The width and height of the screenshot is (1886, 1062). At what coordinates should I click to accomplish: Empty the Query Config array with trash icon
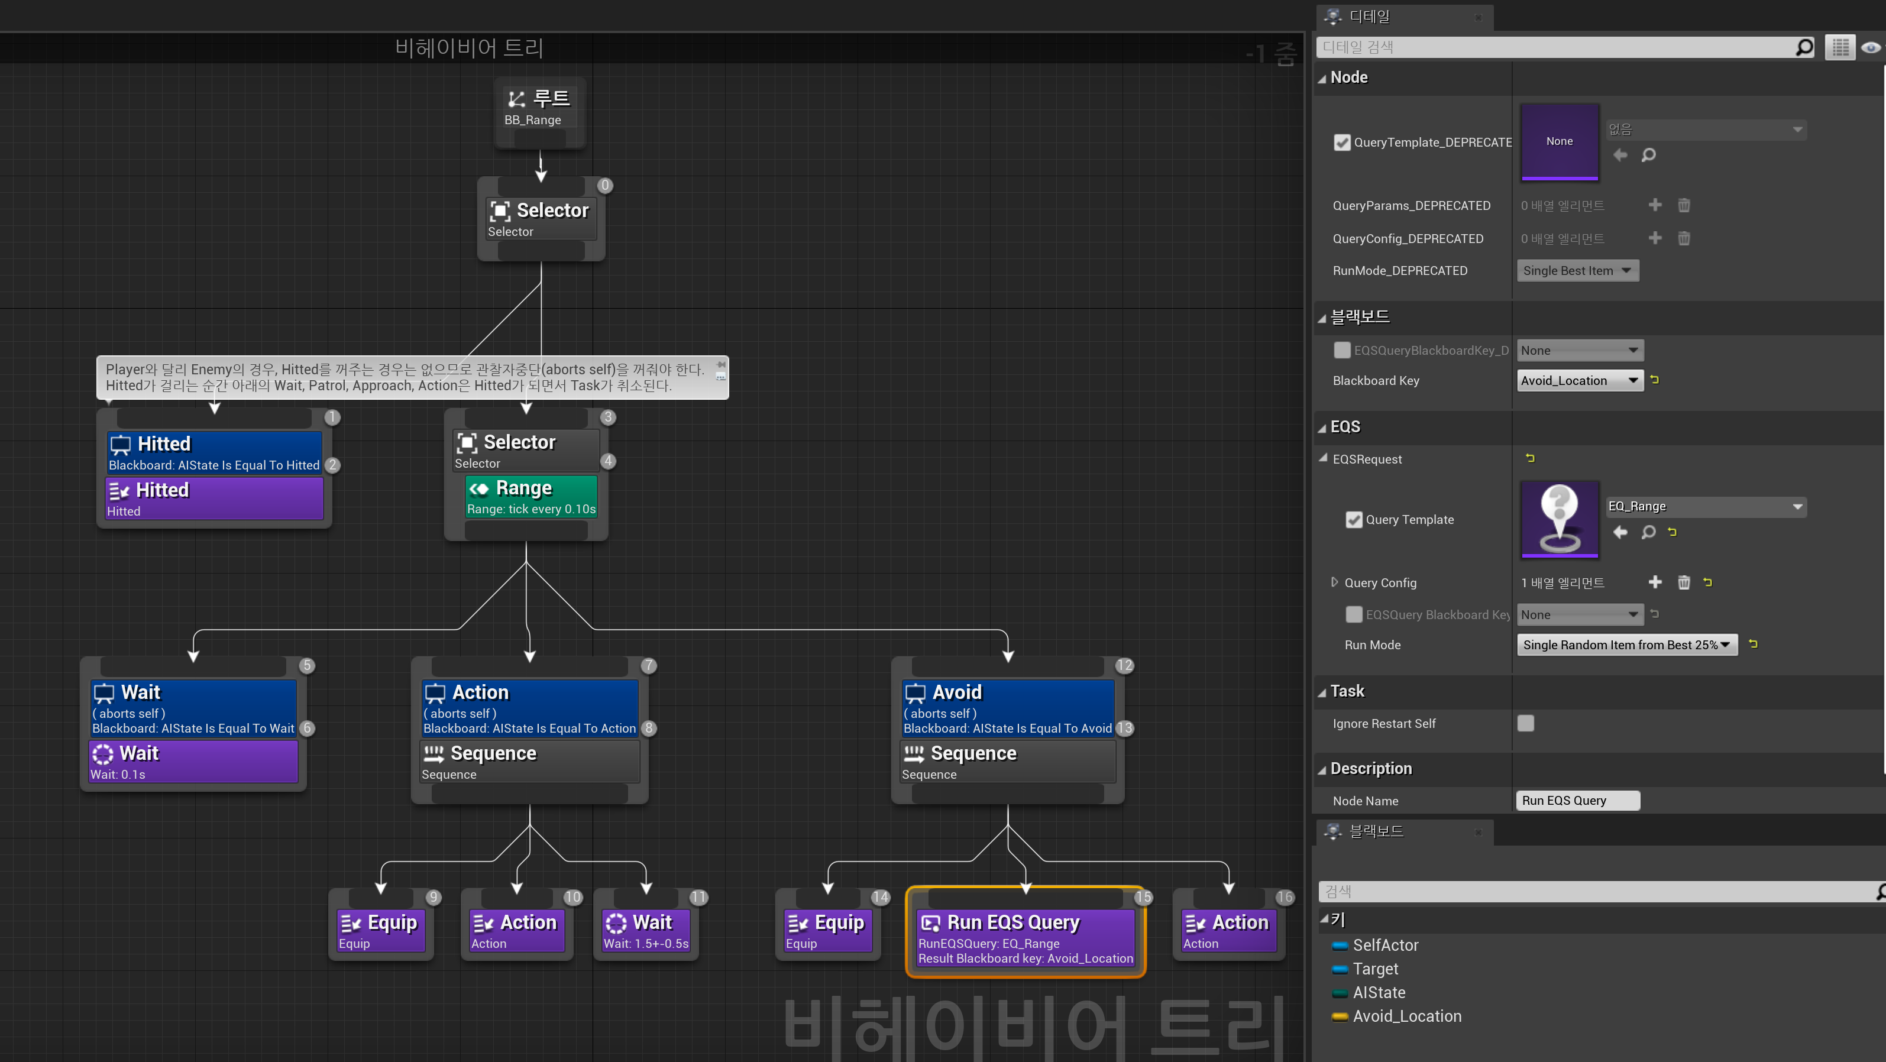tap(1684, 582)
